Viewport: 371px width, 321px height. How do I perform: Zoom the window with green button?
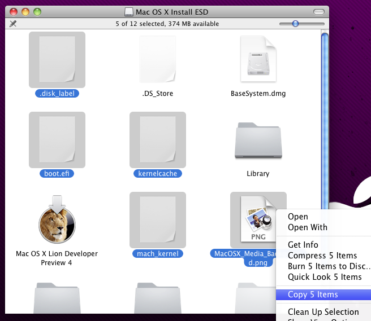coord(37,12)
